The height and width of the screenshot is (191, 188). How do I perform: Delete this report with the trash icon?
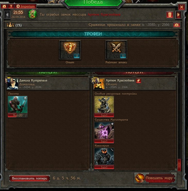170,15
